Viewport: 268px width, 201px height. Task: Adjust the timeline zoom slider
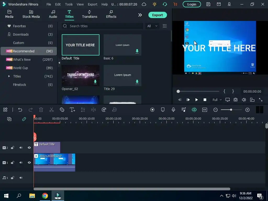tap(231, 110)
